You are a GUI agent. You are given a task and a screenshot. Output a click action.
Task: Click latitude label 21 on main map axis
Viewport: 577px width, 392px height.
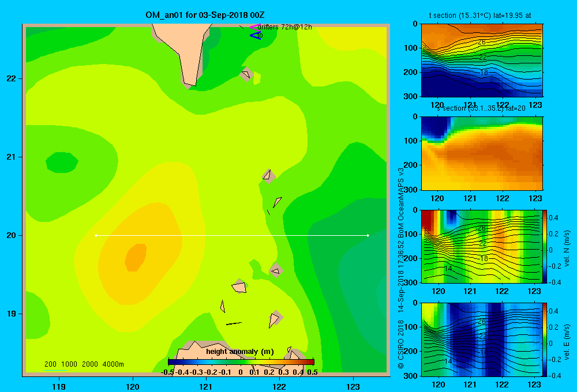[11, 157]
